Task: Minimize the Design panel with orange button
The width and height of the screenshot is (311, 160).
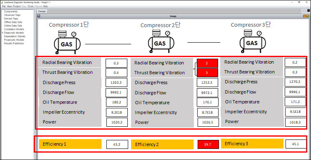Action: [x=304, y=16]
